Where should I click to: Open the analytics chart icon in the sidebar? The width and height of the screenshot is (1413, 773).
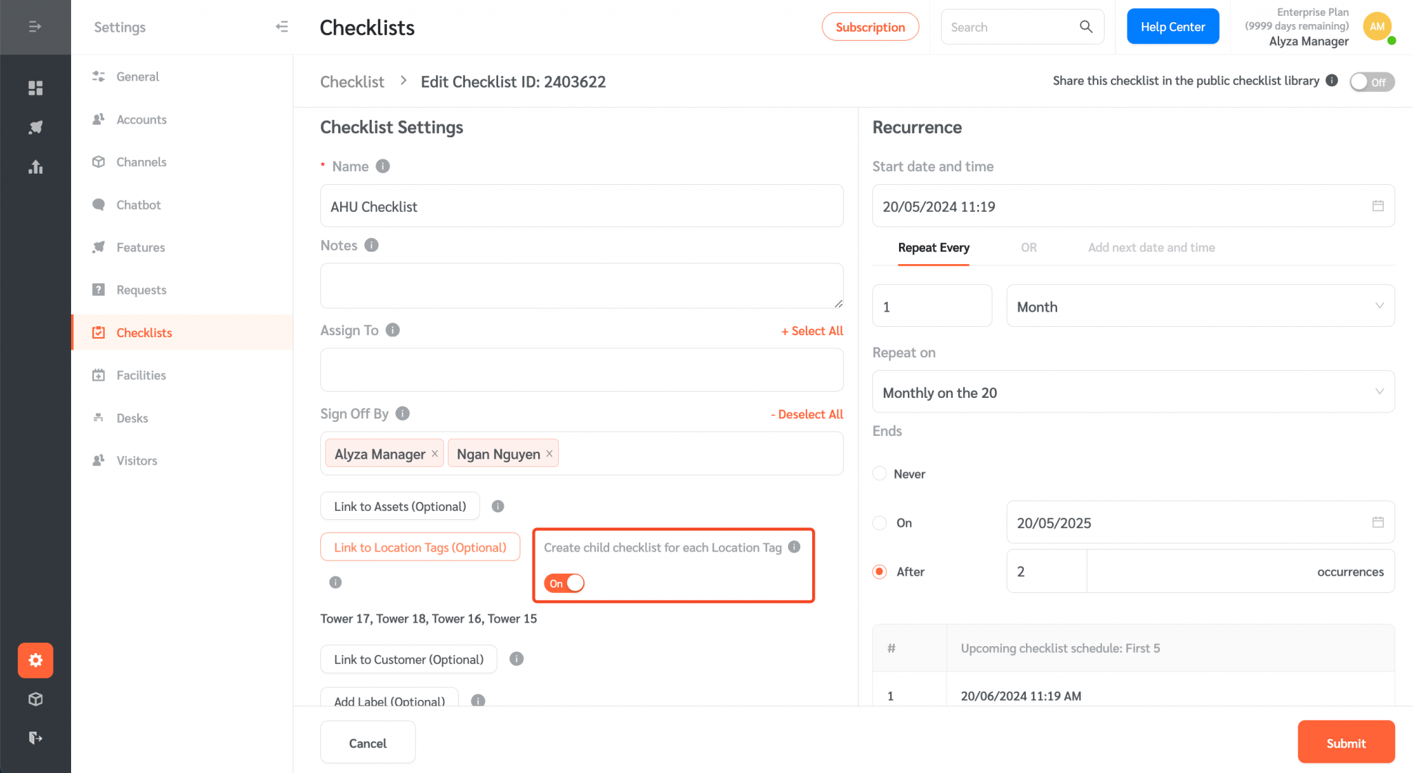[35, 166]
